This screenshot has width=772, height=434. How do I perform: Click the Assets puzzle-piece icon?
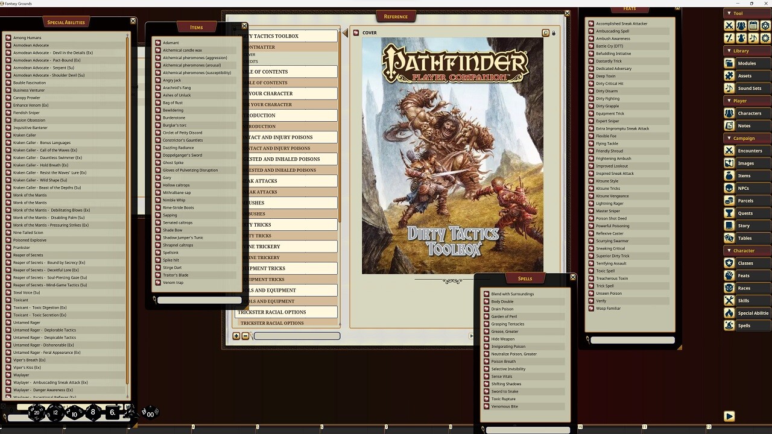pyautogui.click(x=729, y=75)
